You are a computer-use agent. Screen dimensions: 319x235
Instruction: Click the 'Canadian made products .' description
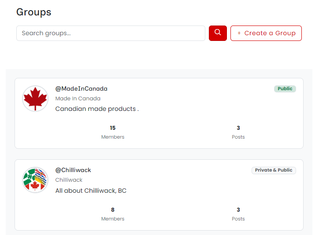(97, 109)
